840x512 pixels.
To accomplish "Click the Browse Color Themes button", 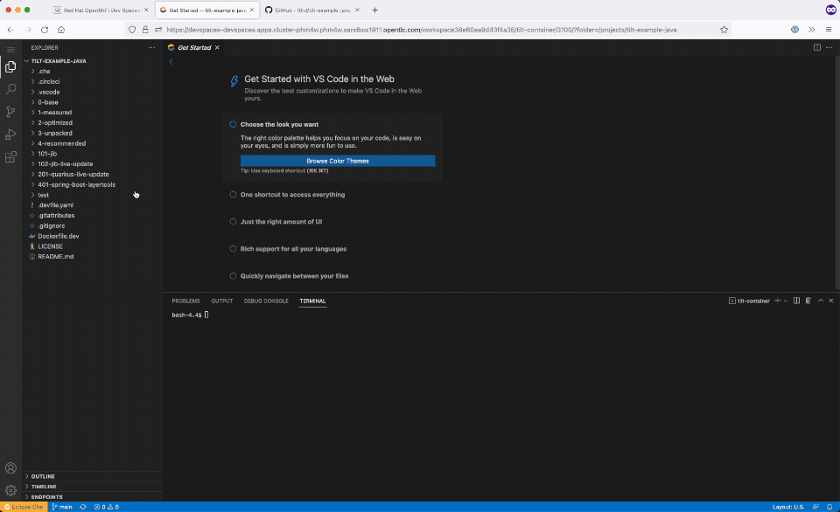I will pos(338,161).
